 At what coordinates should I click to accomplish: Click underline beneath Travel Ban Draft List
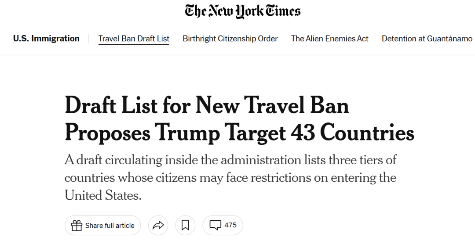click(x=134, y=44)
